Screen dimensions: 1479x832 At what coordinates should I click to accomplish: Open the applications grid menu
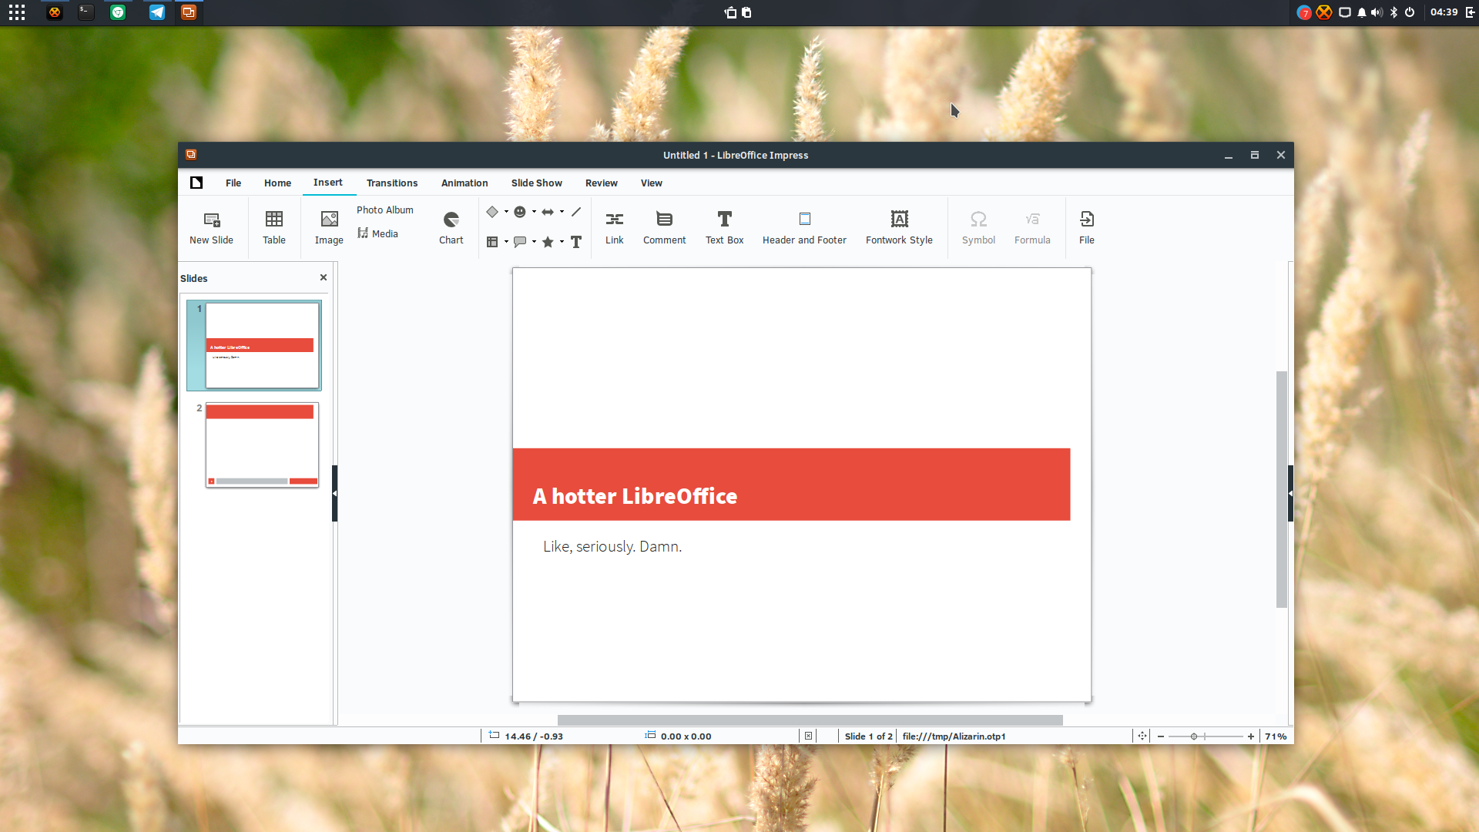17,12
